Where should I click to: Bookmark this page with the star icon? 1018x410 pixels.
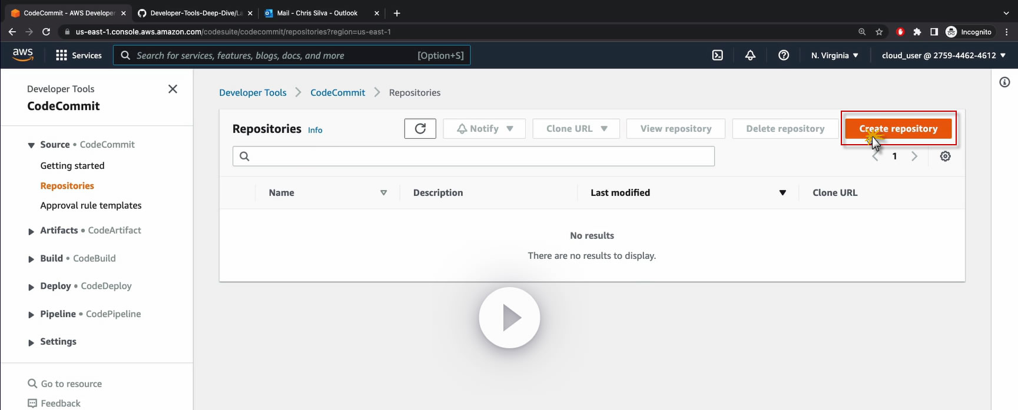(879, 32)
